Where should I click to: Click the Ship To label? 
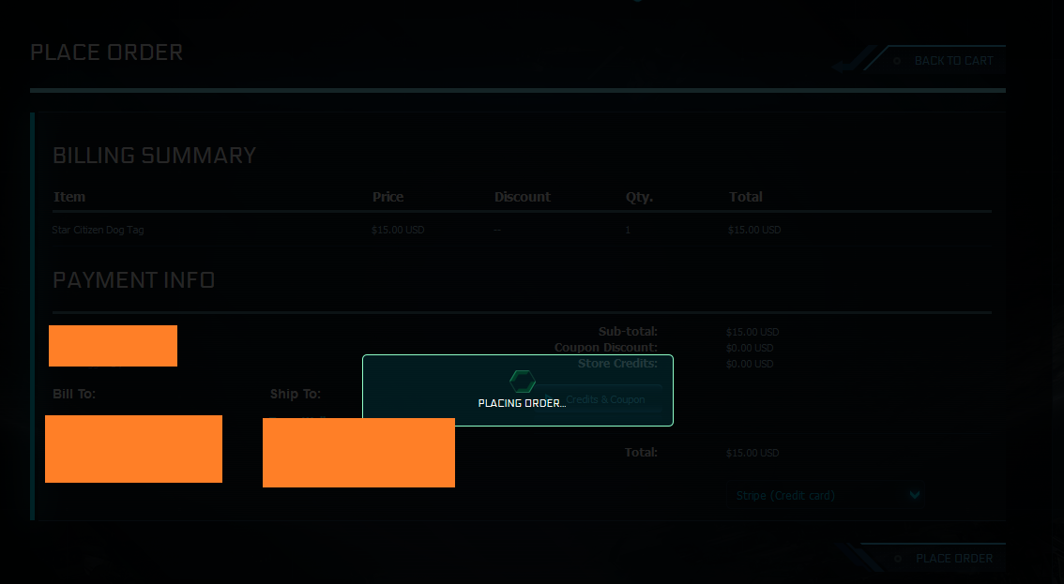click(x=296, y=394)
